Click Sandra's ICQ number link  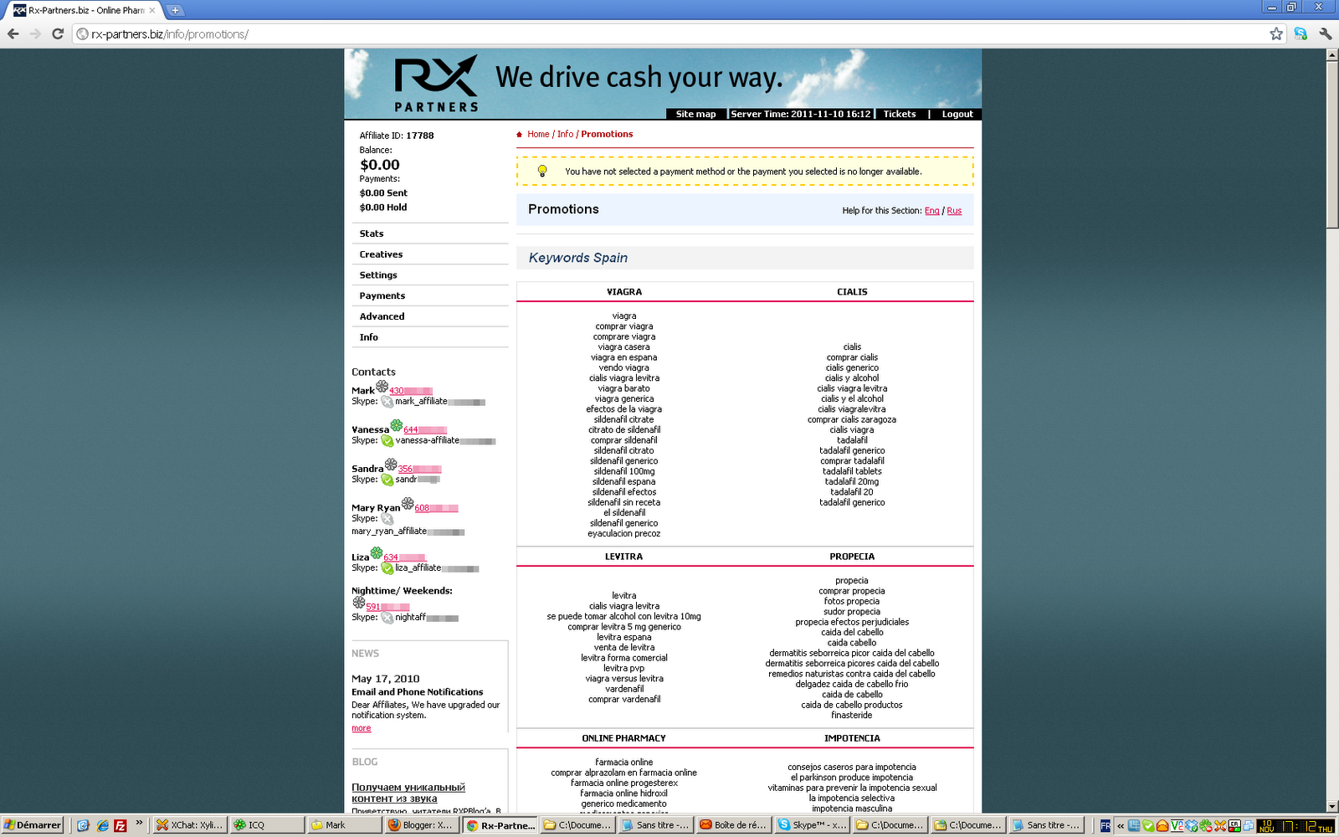(x=419, y=470)
